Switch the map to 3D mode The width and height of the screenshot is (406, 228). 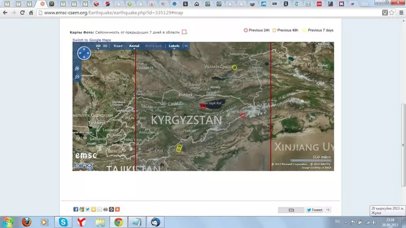(x=105, y=46)
